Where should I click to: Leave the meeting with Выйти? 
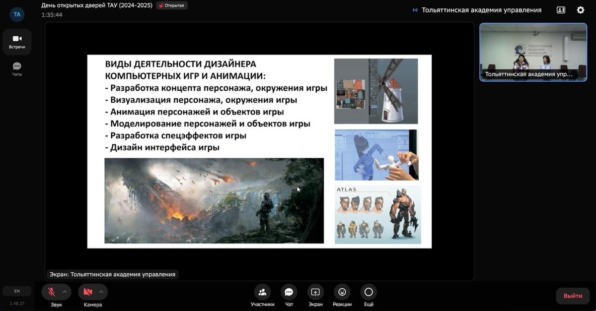pos(573,296)
